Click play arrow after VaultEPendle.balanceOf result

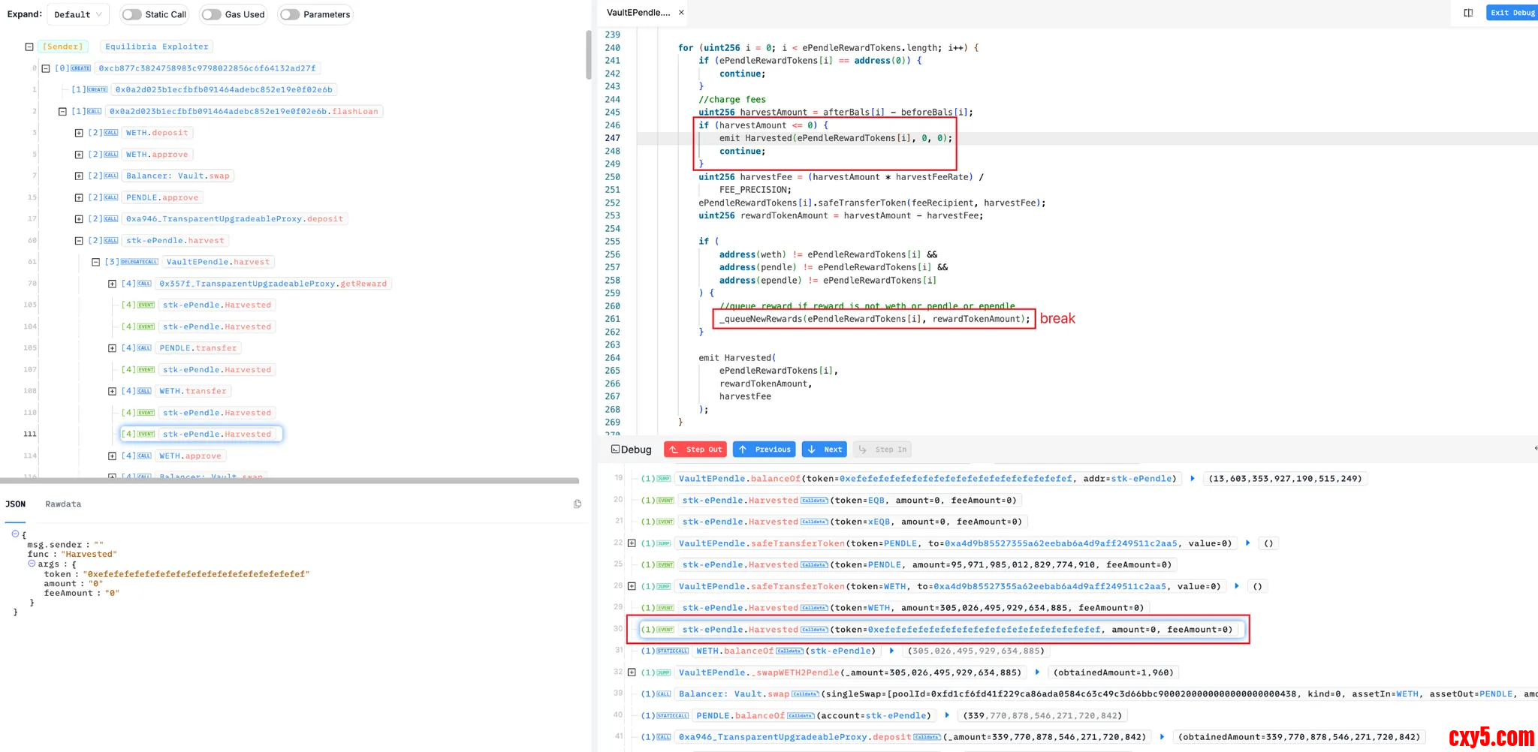[1192, 479]
